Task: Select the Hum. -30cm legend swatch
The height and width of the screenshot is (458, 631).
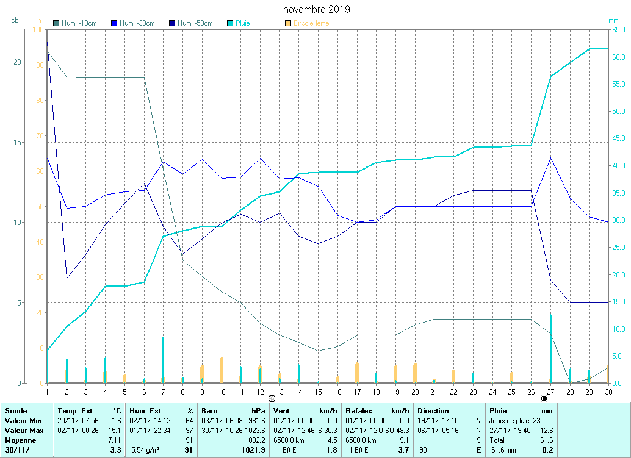Action: [x=114, y=23]
